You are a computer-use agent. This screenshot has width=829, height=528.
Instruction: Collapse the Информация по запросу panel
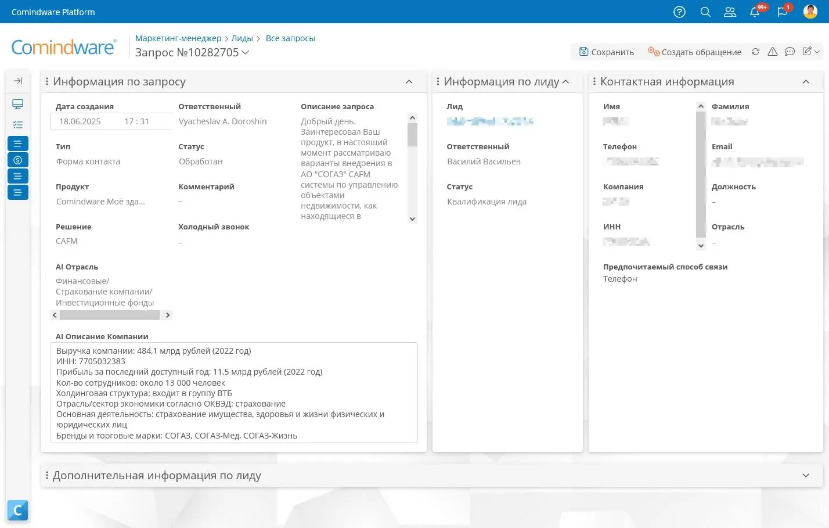[x=409, y=82]
